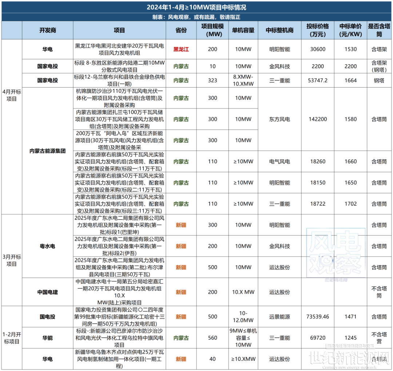Image resolution: width=393 pixels, height=371 pixels.
Task: Click the 8.XMW-10.XMW capacity cell
Action: tap(243, 80)
